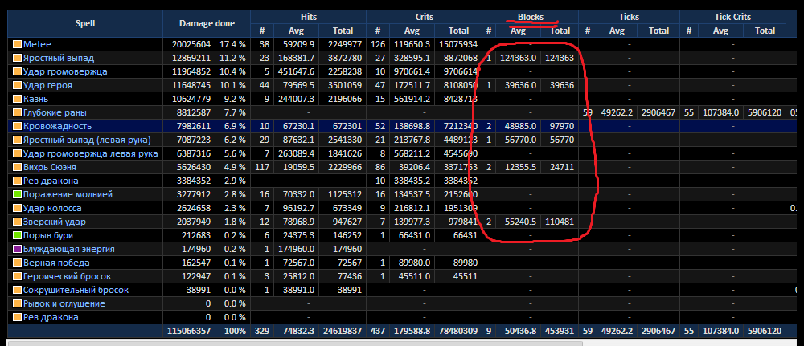The width and height of the screenshot is (804, 346).
Task: Click the icon next to Яростный выпад
Action: 17,58
